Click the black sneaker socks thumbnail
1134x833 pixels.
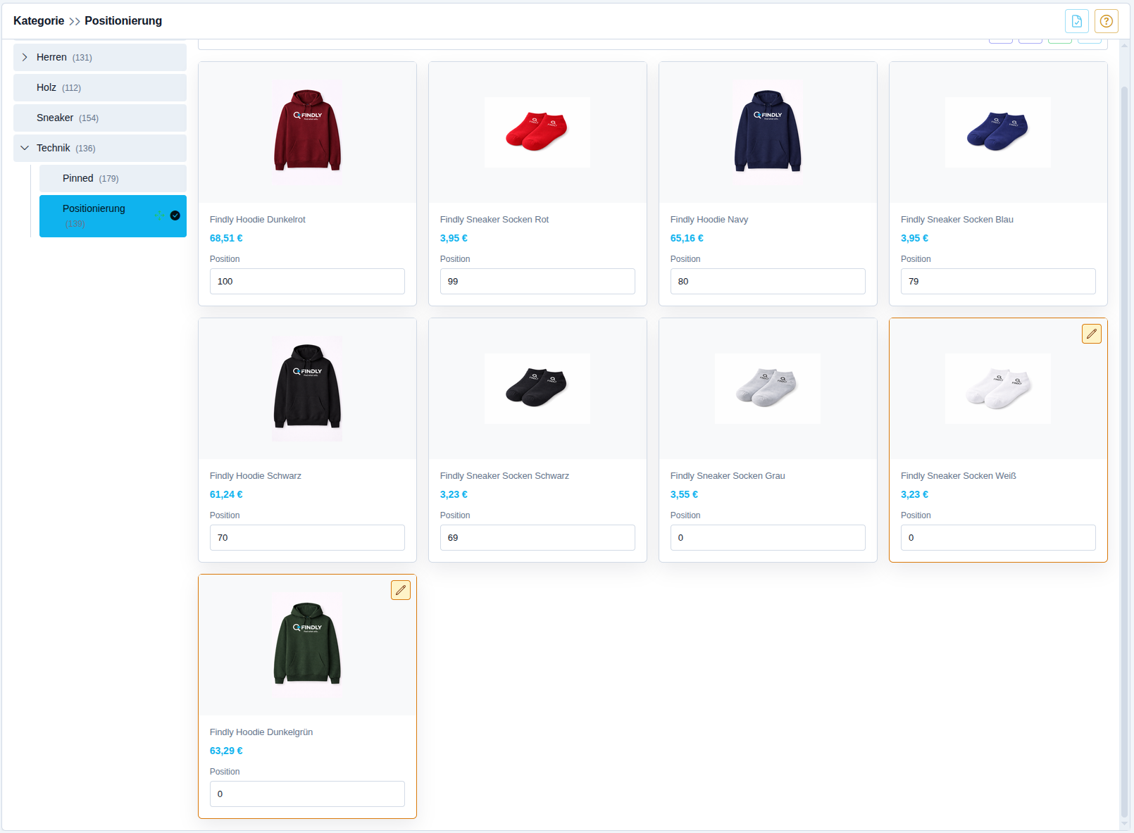[537, 388]
